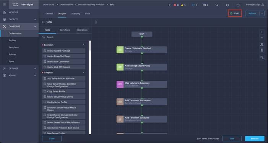Expand the OPTIMIZE menu section
Viewport: 268px width, 143px height.
point(35,68)
